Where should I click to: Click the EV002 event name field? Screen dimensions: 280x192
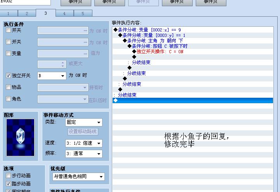[25, 2]
